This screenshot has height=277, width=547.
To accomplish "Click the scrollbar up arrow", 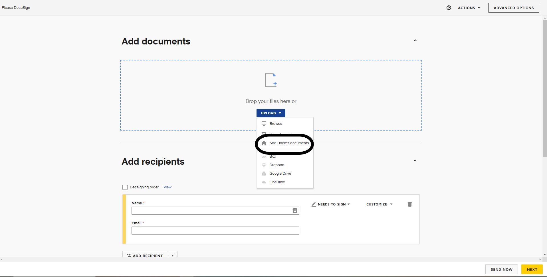I will (545, 18).
